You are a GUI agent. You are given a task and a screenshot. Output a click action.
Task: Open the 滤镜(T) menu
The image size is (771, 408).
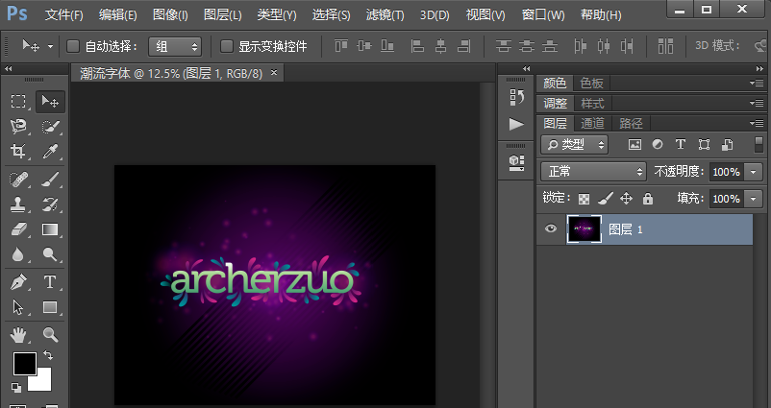click(385, 15)
